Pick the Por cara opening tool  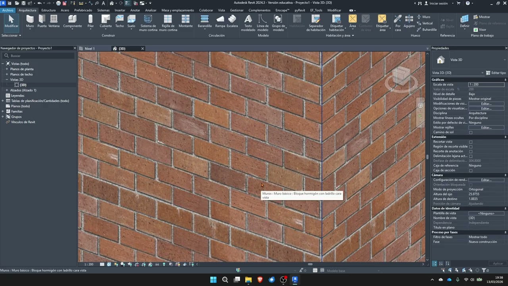click(398, 23)
